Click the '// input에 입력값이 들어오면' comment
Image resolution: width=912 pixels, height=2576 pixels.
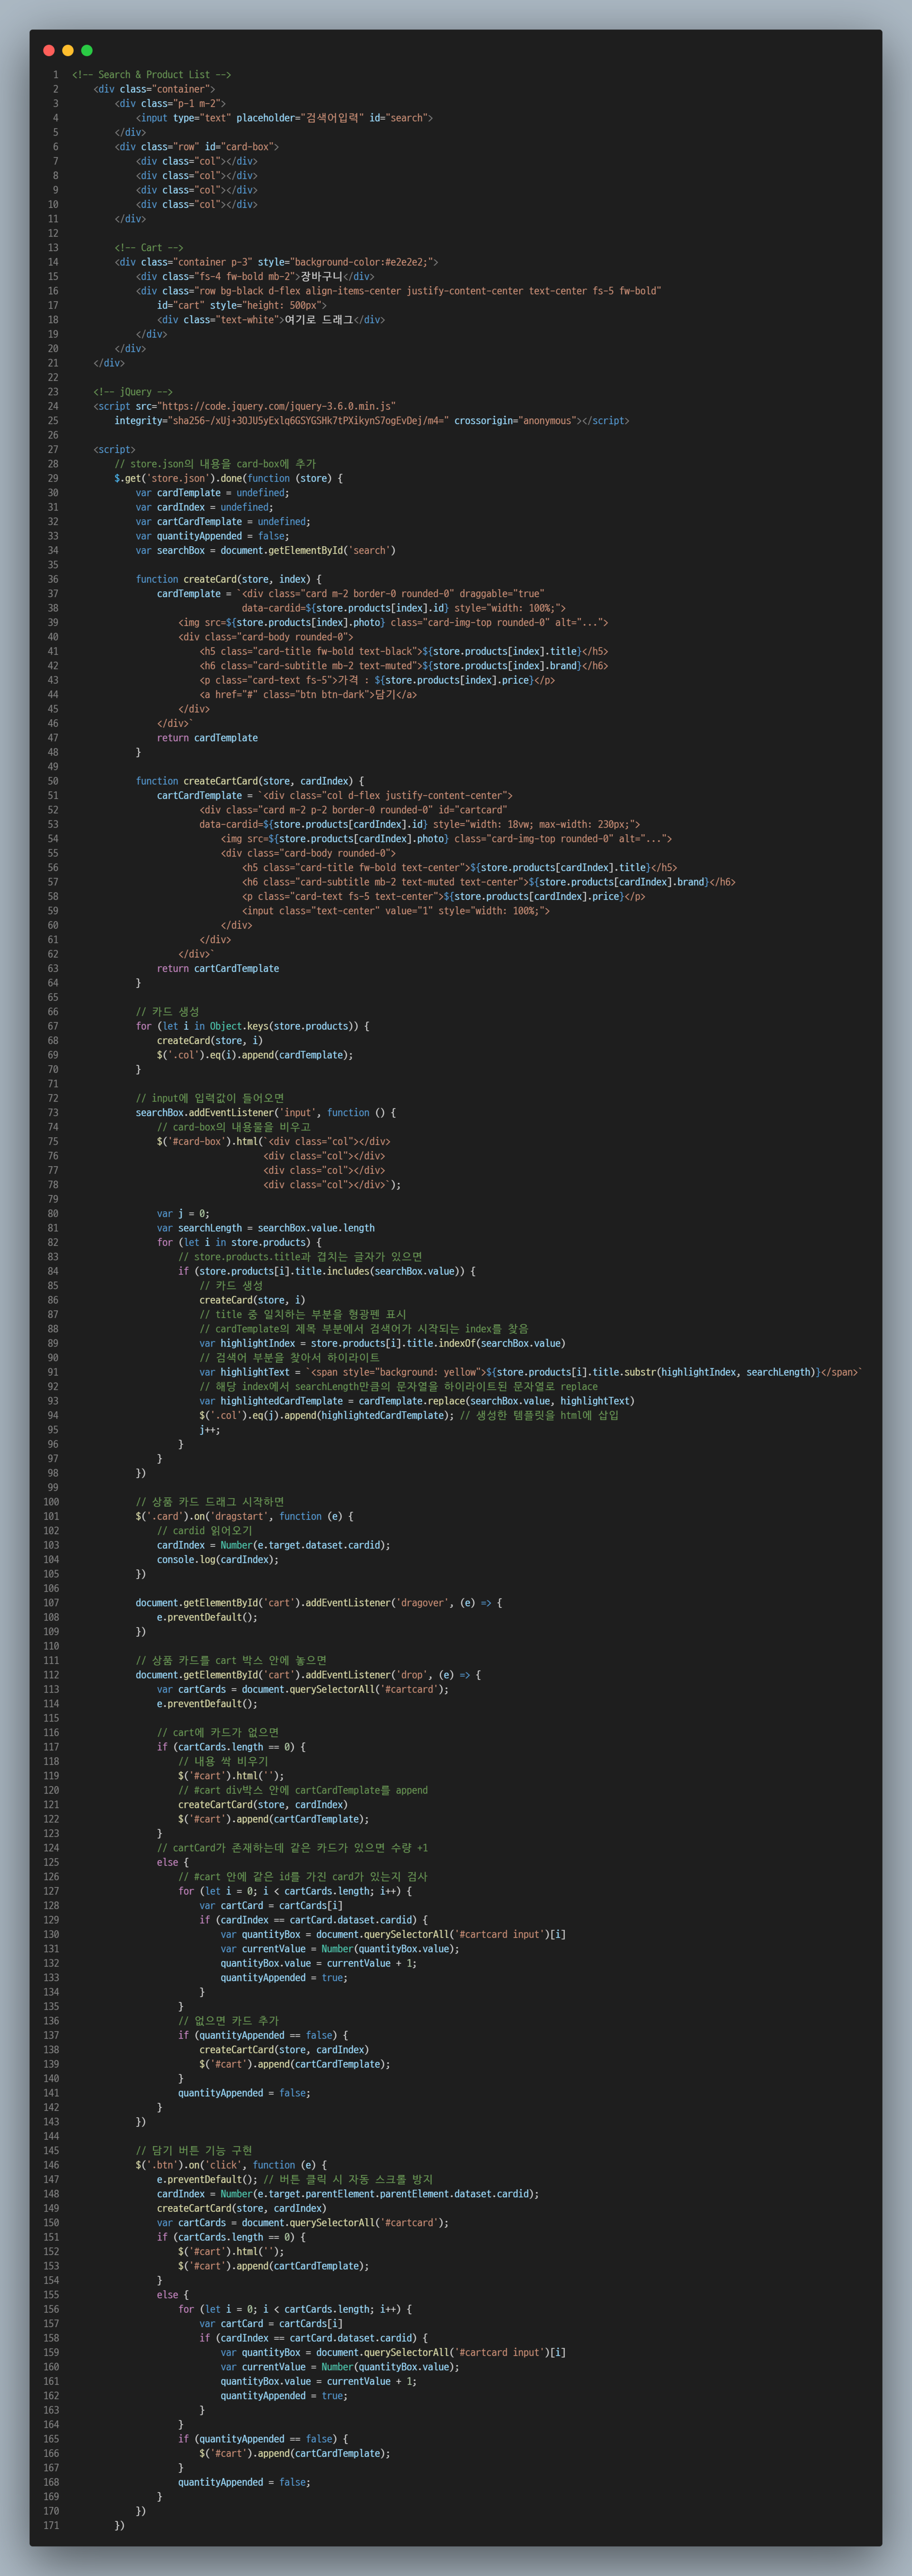pos(210,1098)
